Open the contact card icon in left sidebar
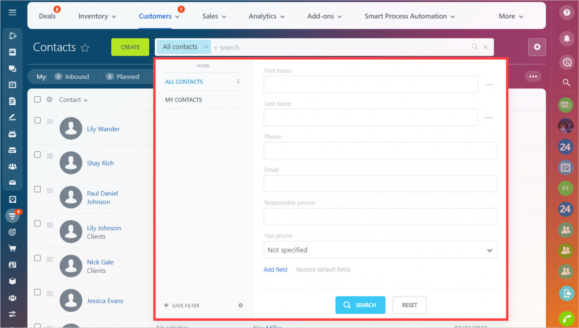579x328 pixels. (13, 265)
